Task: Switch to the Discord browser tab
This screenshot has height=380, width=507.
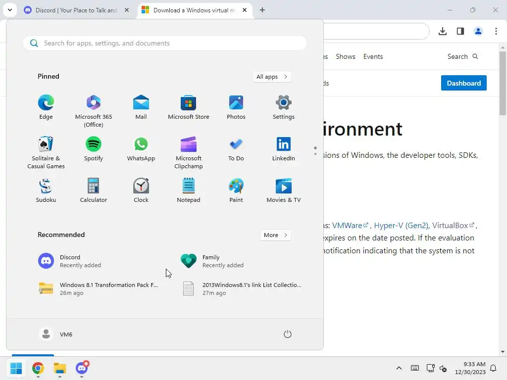Action: pos(76,10)
